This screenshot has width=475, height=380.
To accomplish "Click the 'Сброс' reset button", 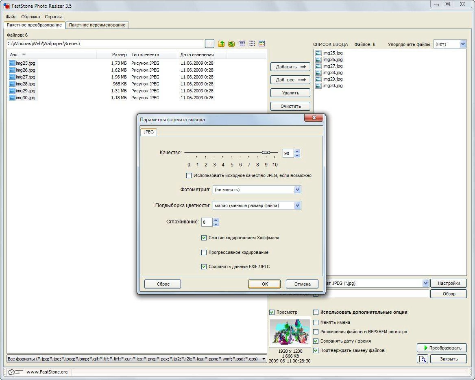I will (163, 284).
